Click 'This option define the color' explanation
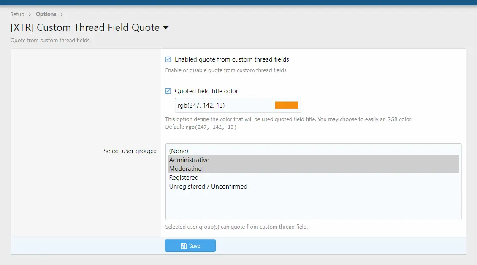Image resolution: width=477 pixels, height=265 pixels. pos(289,119)
